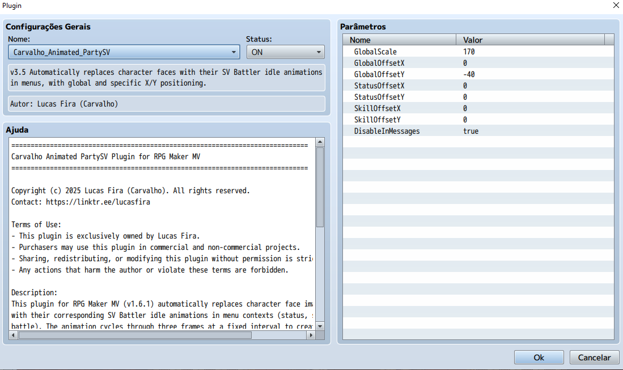Select the StatusOffsetX parameter row

tap(478, 86)
